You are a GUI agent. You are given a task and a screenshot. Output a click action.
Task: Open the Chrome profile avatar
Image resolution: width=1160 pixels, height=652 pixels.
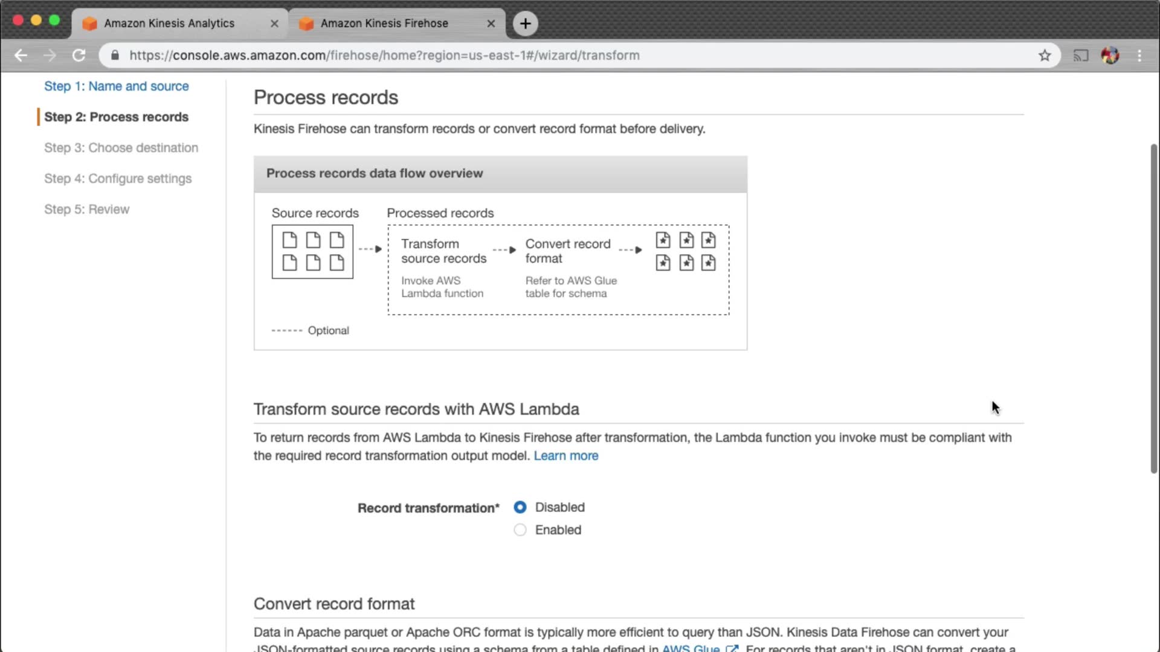(x=1110, y=56)
